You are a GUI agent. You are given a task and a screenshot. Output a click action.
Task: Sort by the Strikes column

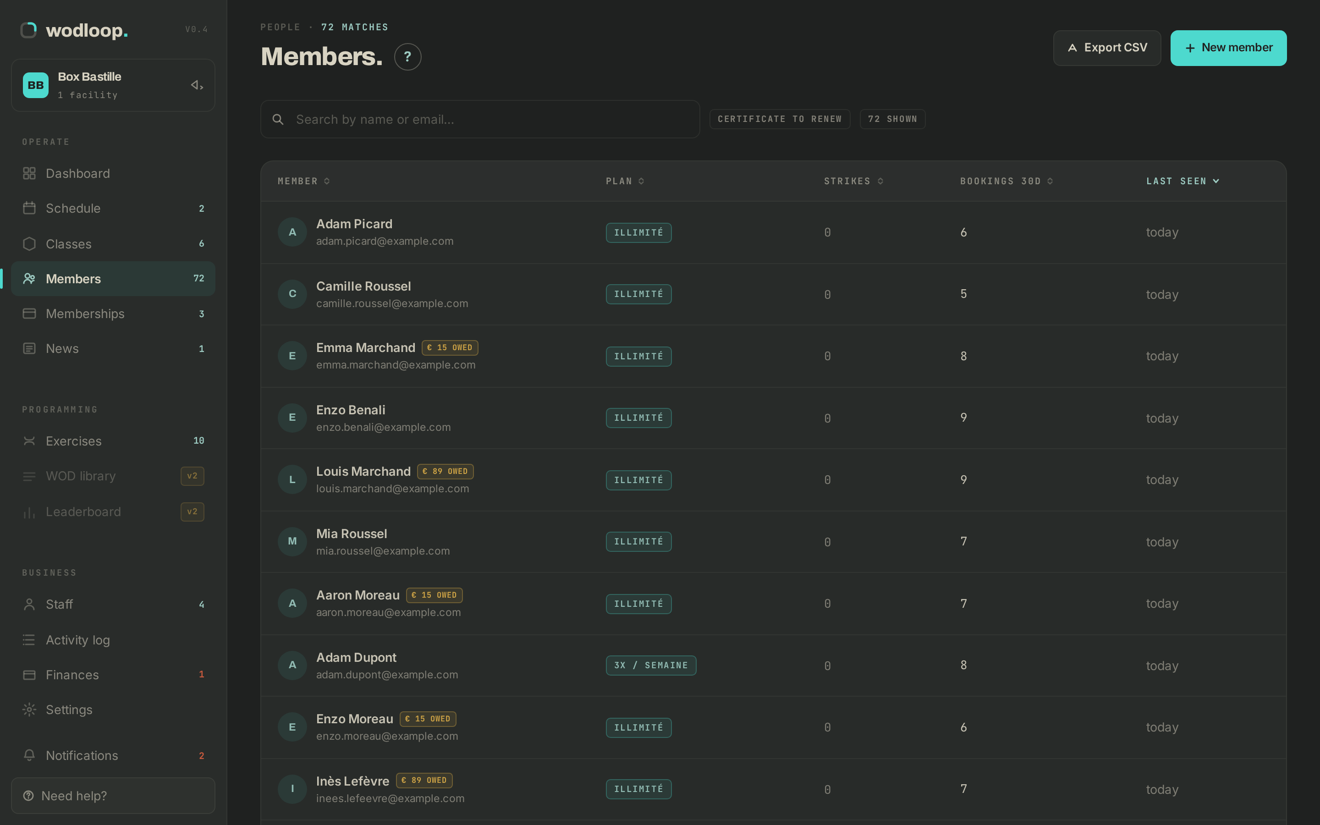pyautogui.click(x=853, y=181)
